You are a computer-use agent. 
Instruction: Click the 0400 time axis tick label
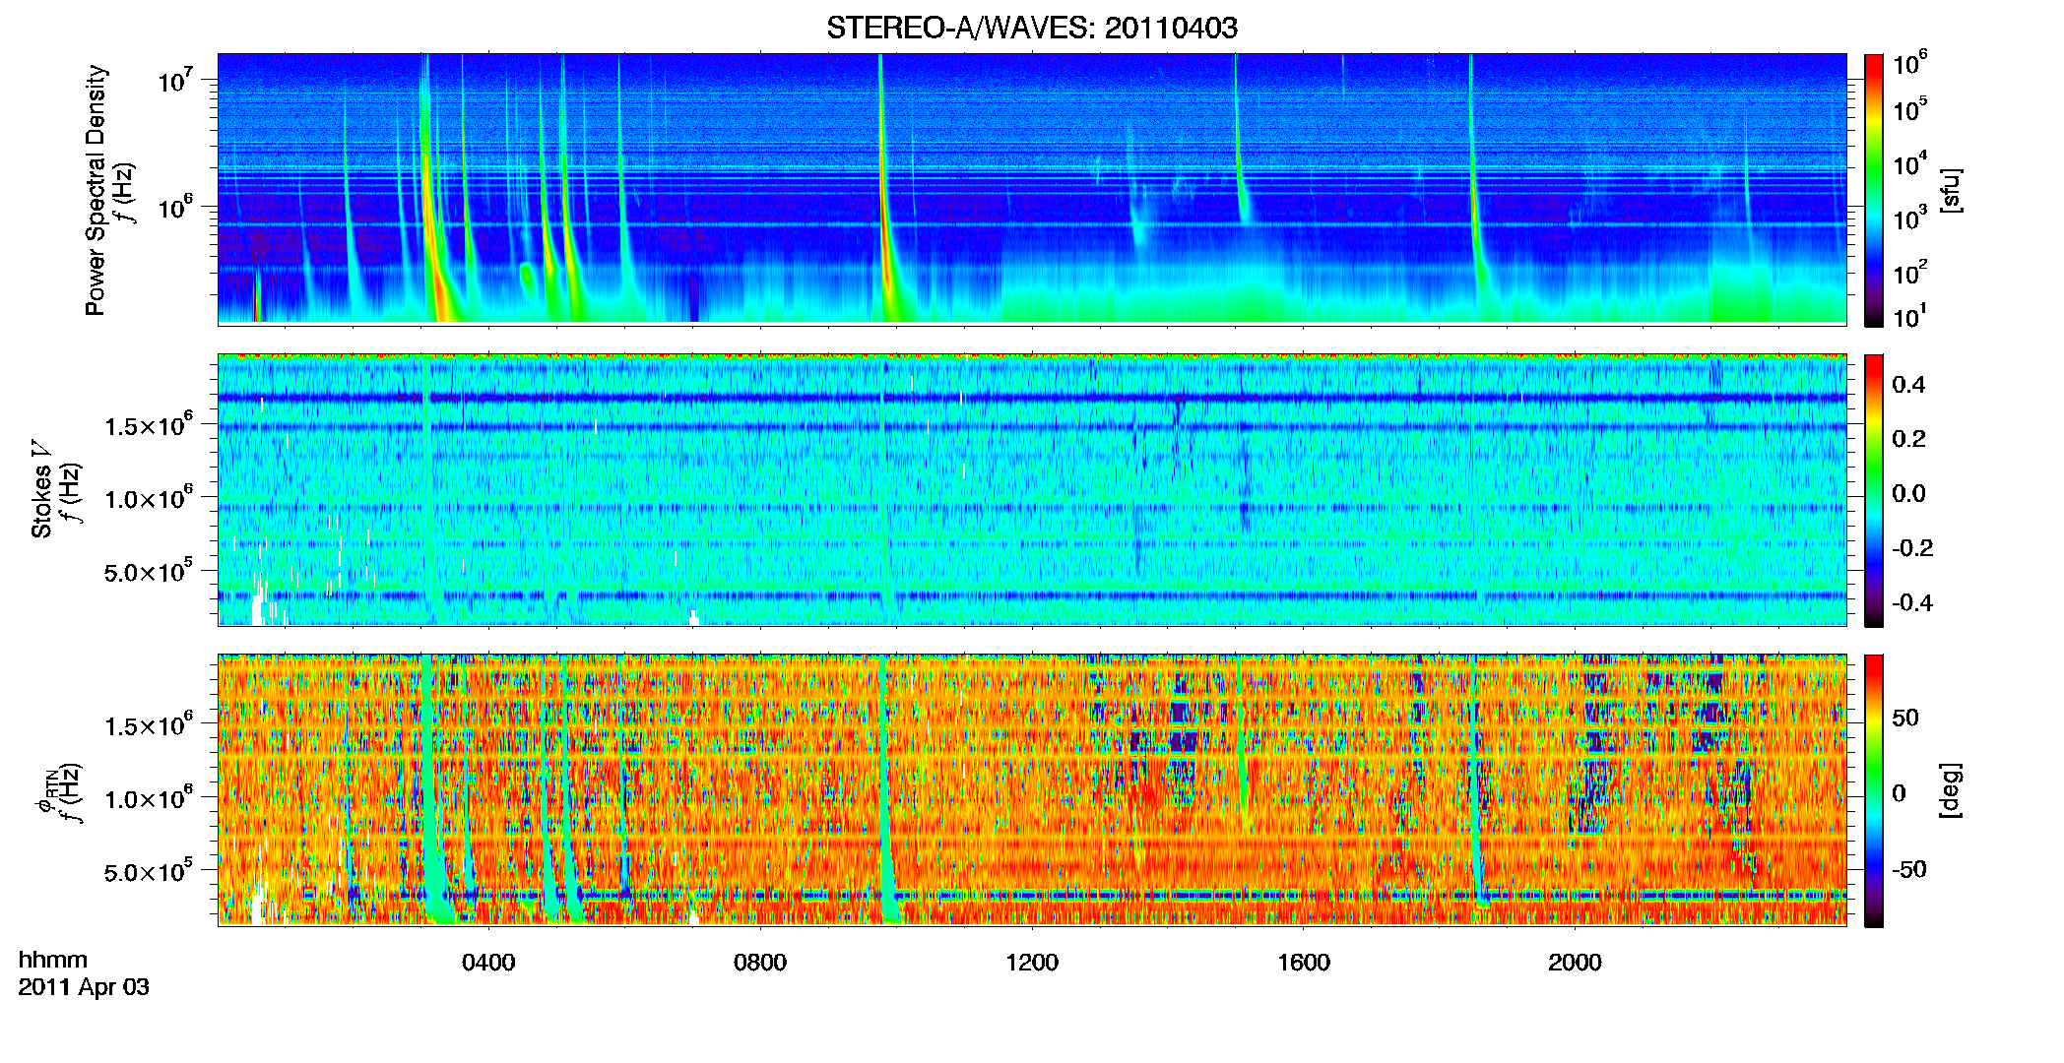click(x=488, y=963)
